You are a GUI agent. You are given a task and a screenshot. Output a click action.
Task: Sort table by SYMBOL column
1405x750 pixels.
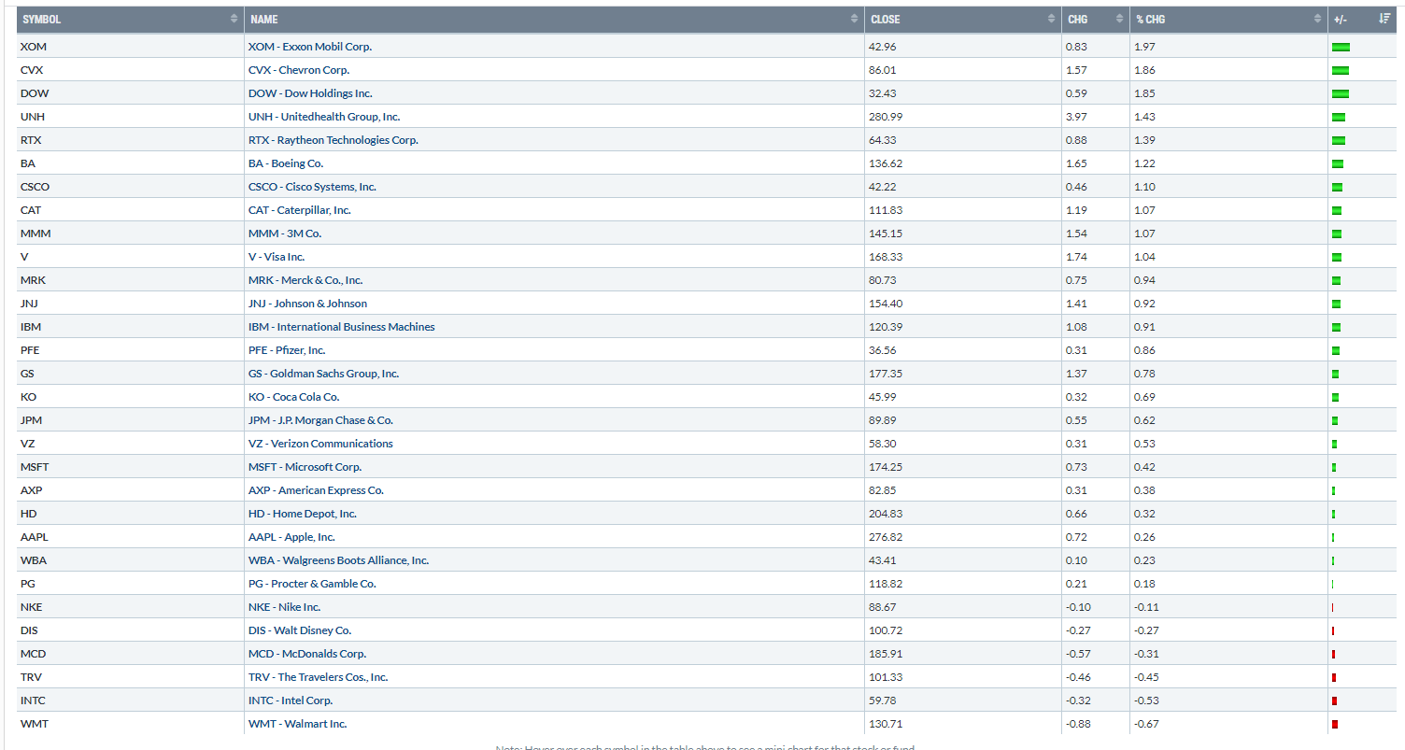click(130, 19)
